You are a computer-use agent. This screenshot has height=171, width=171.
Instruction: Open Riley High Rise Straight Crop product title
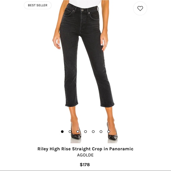pos(85,149)
